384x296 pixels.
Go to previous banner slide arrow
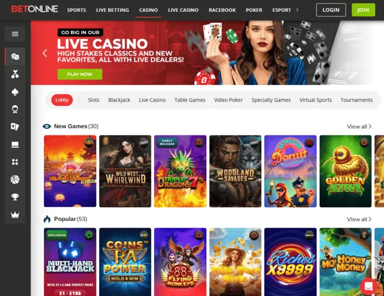(x=45, y=53)
